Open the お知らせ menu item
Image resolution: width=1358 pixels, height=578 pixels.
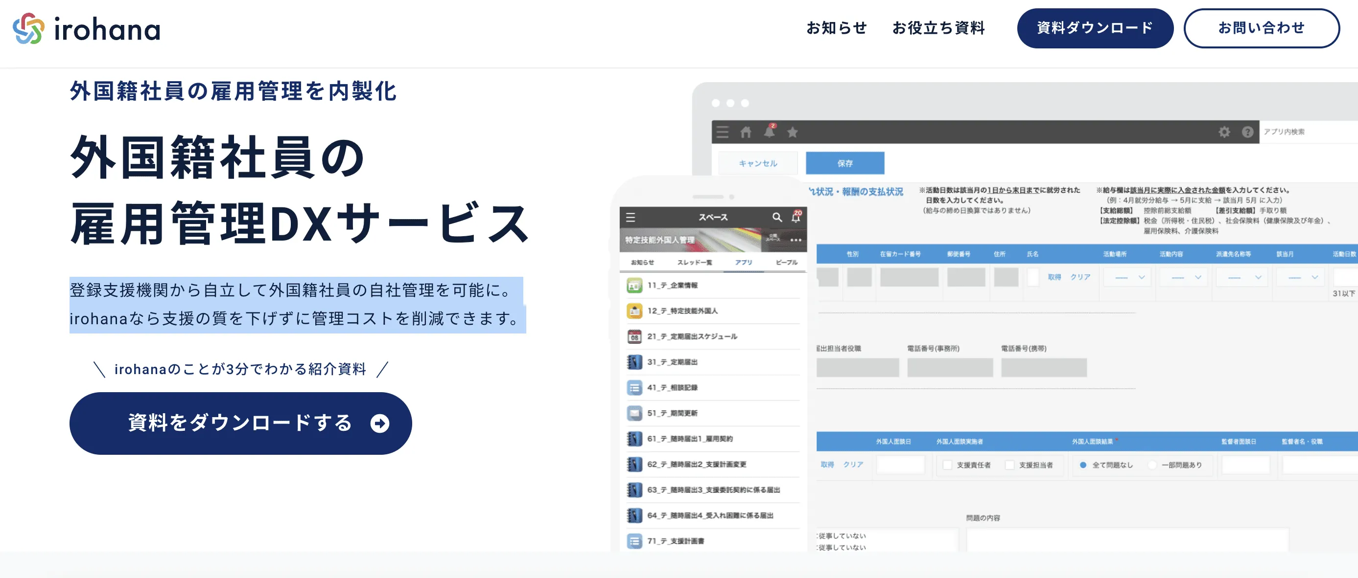tap(836, 28)
